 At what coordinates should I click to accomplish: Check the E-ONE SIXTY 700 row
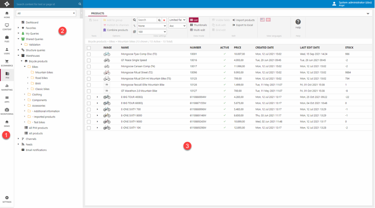(89, 110)
